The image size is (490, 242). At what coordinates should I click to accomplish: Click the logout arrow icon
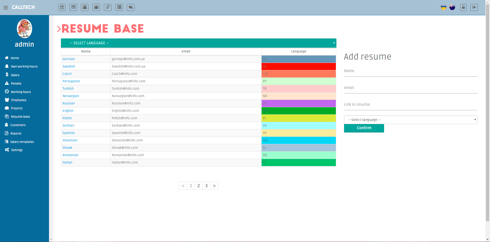(x=474, y=7)
